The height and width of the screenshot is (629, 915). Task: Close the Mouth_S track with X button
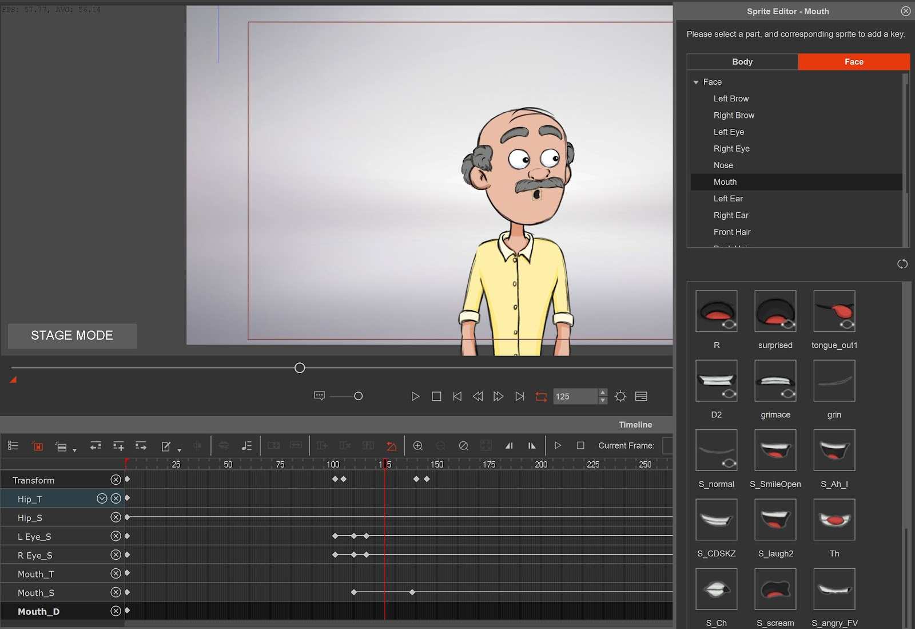pos(116,592)
